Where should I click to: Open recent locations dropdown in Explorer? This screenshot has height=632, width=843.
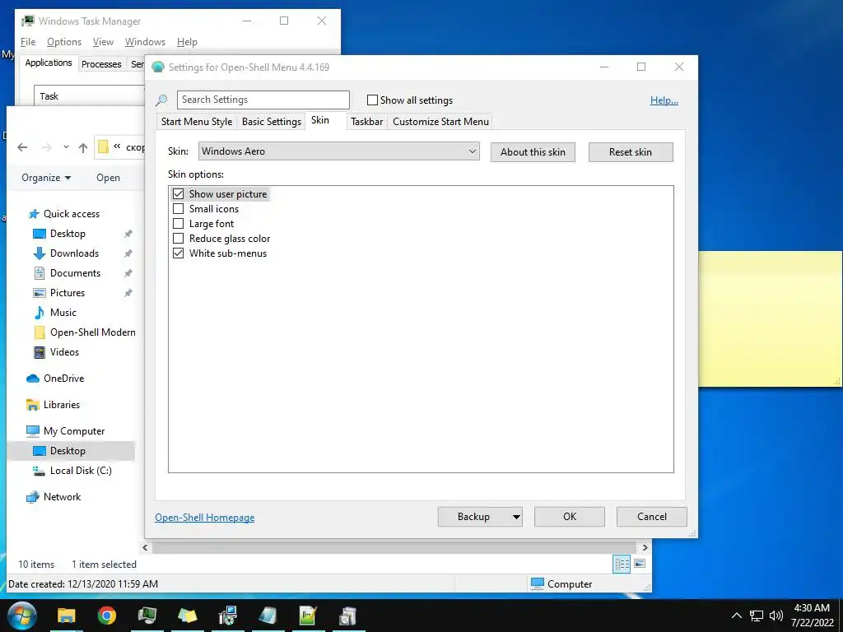pos(66,147)
